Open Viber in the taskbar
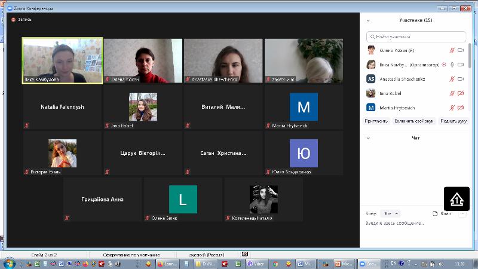Image resolution: width=478 pixels, height=269 pixels. (256, 264)
